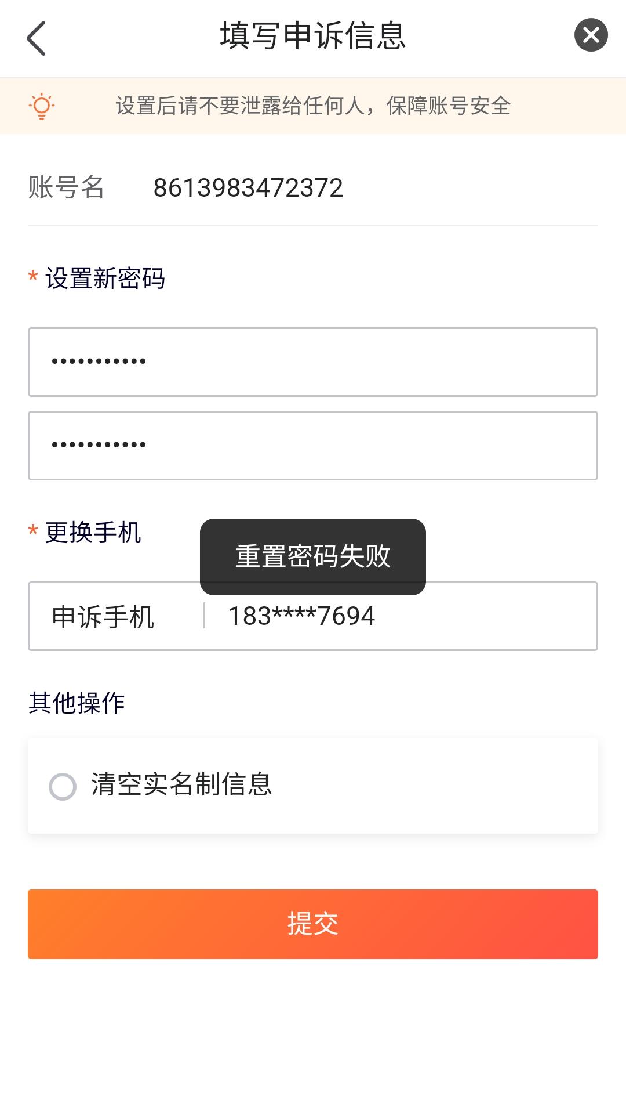Tap the lightbulb tip icon
The height and width of the screenshot is (1114, 626).
tap(42, 106)
